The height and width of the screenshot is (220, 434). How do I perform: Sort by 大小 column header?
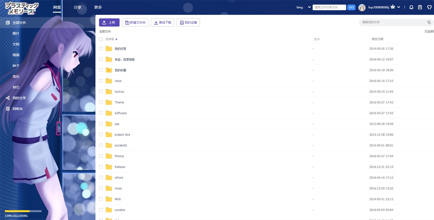pos(317,39)
